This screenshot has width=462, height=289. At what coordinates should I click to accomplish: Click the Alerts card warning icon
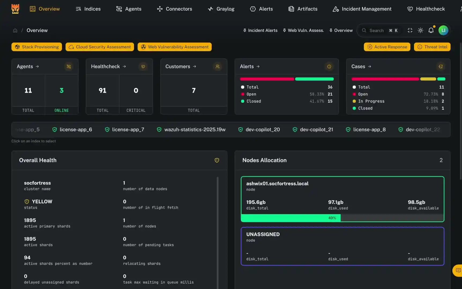[329, 66]
